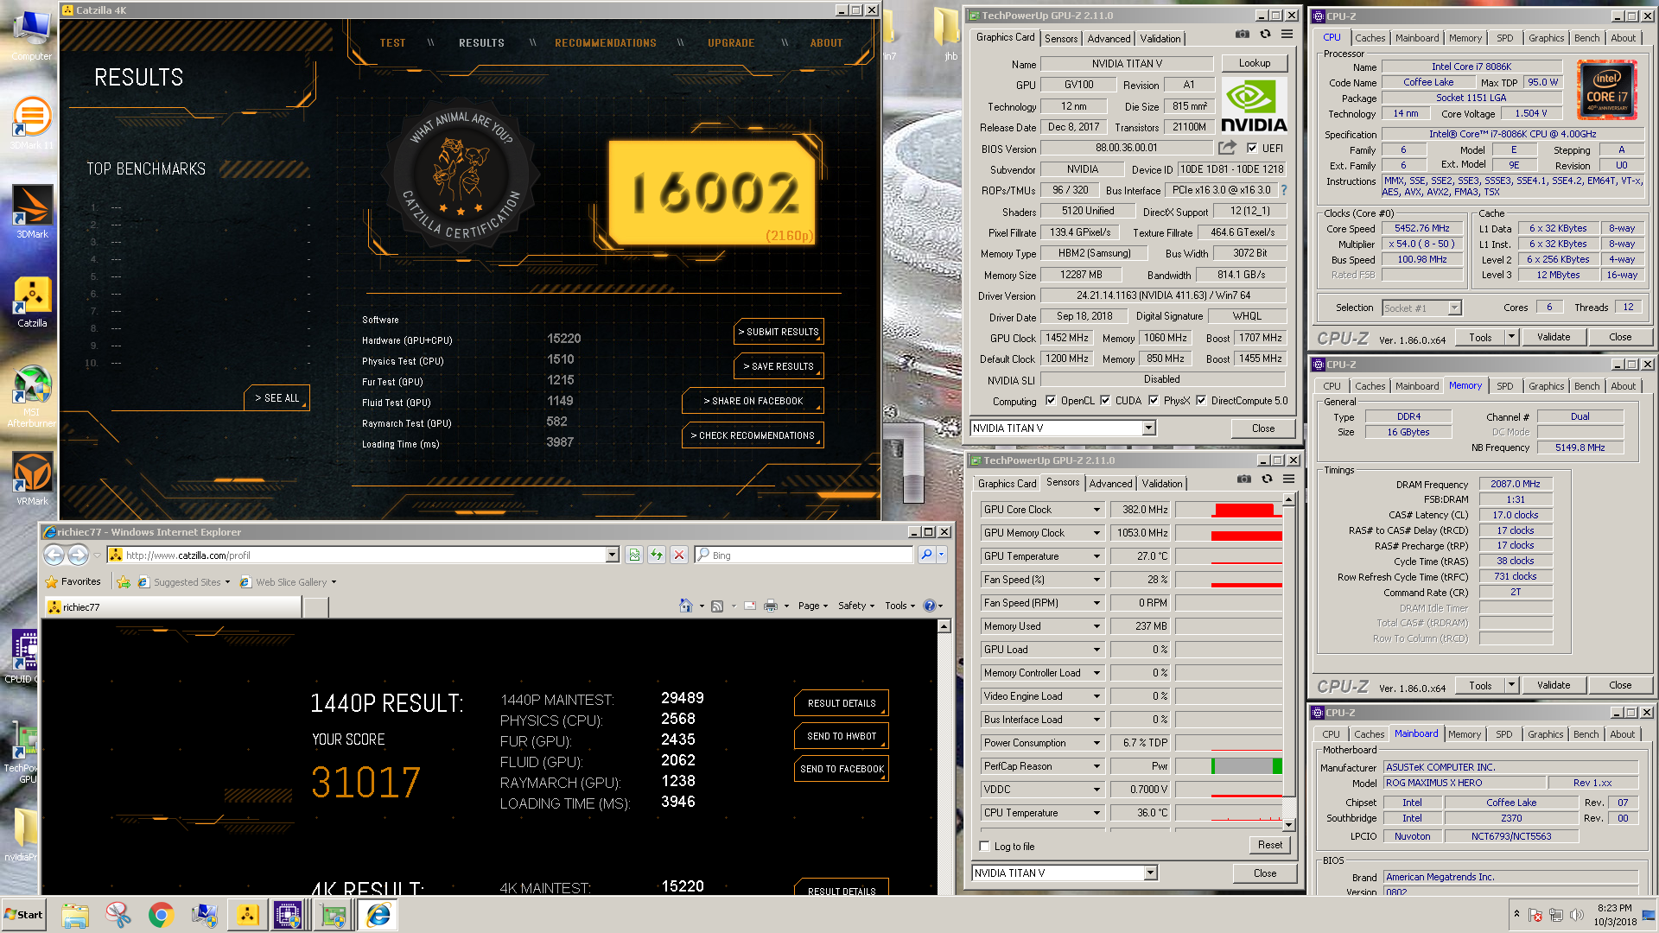Click SEND TO HWBOT on results page
This screenshot has width=1659, height=933.
coord(842,736)
